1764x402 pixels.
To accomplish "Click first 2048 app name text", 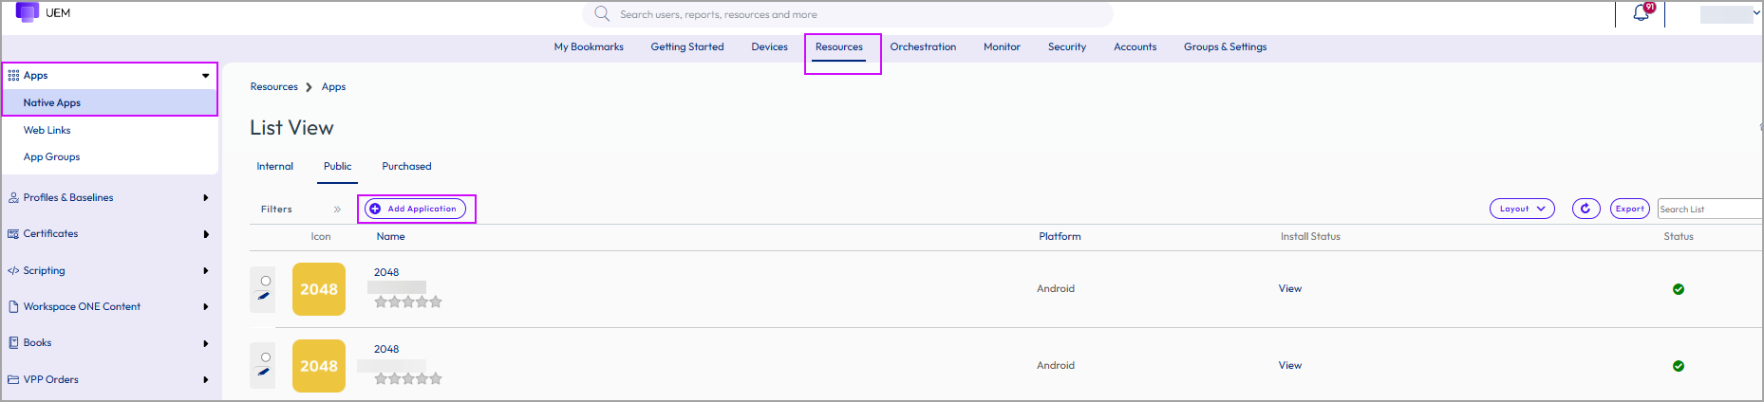I will pos(386,272).
